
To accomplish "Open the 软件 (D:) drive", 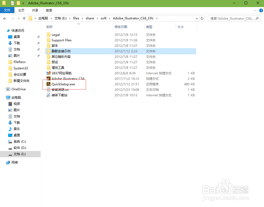I will 20,148.
